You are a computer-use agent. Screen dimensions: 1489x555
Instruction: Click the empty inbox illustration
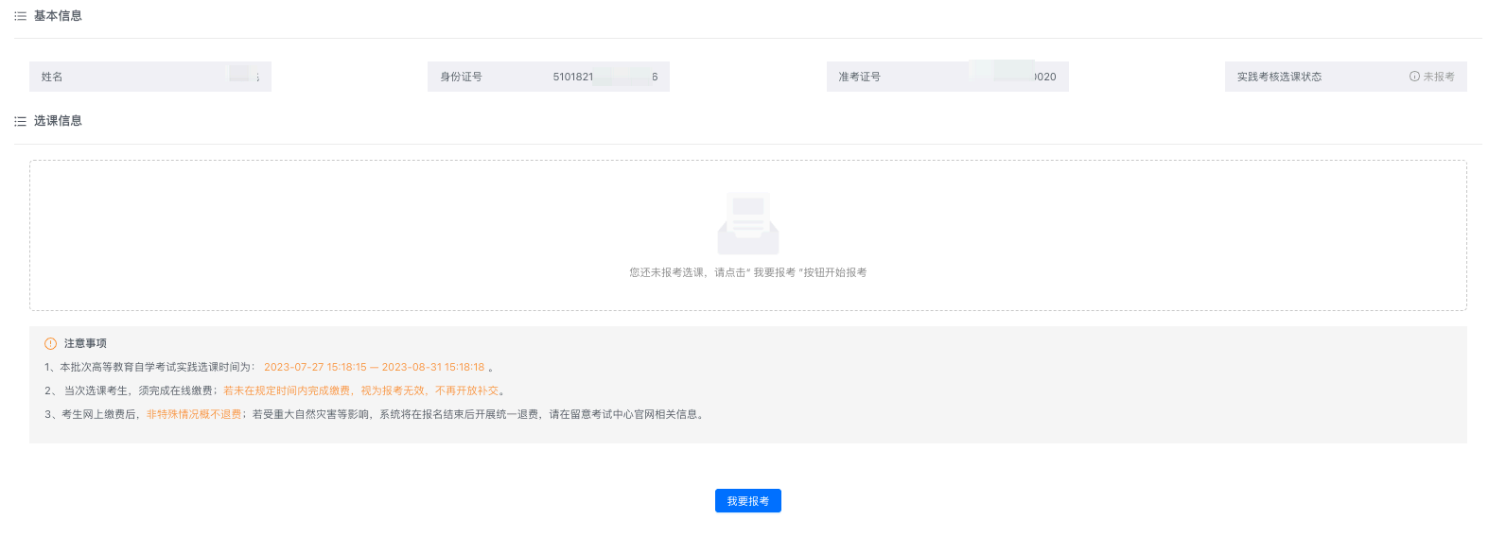click(x=747, y=224)
